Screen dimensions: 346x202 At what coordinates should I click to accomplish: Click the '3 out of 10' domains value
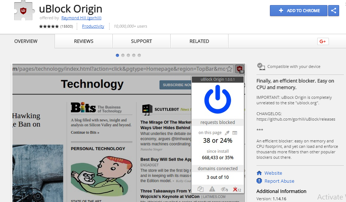click(218, 177)
